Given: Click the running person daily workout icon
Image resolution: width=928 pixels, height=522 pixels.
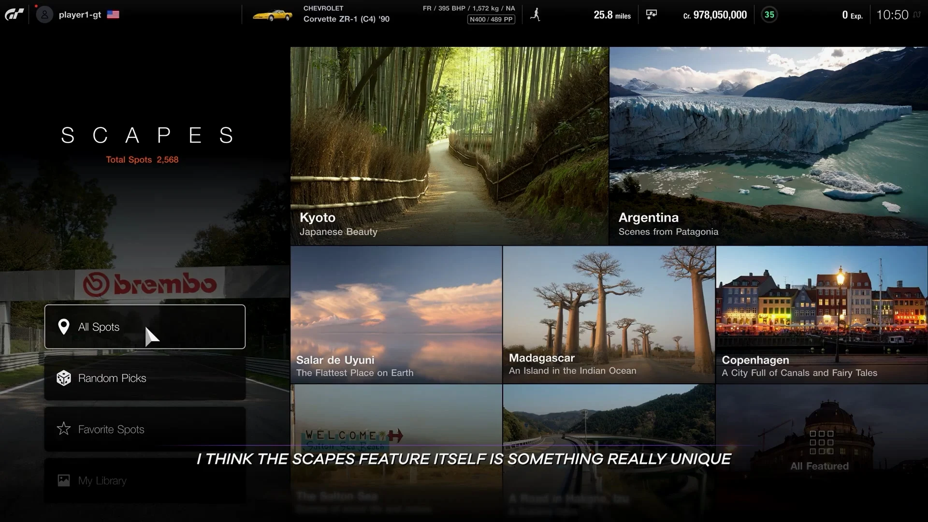Looking at the screenshot, I should pyautogui.click(x=535, y=14).
